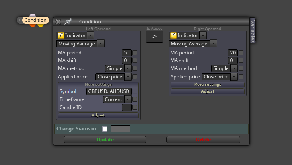
Task: Click the Right Operand label
Action: (207, 29)
